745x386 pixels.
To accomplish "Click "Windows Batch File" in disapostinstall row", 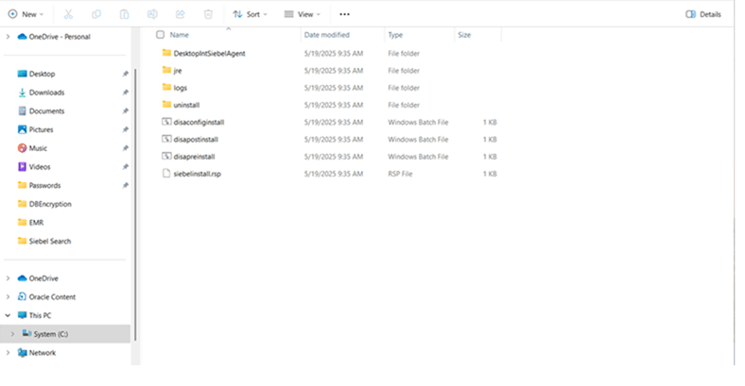I will 418,139.
